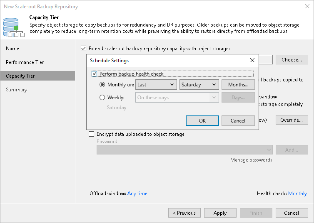Open the Last week-of-month dropdown
Image resolution: width=314 pixels, height=223 pixels.
tap(156, 85)
